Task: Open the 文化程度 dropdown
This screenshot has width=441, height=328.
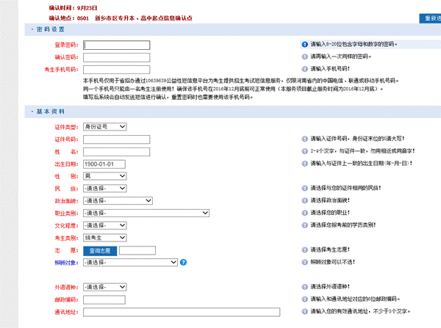Action: pos(104,225)
